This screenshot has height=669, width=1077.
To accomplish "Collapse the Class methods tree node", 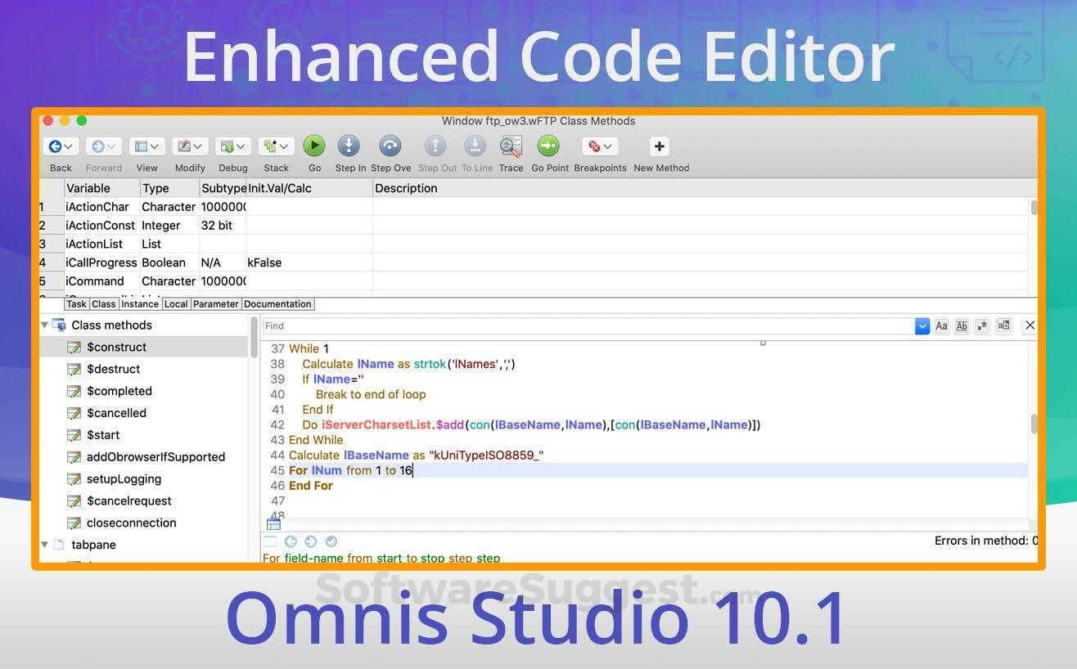I will (x=45, y=325).
